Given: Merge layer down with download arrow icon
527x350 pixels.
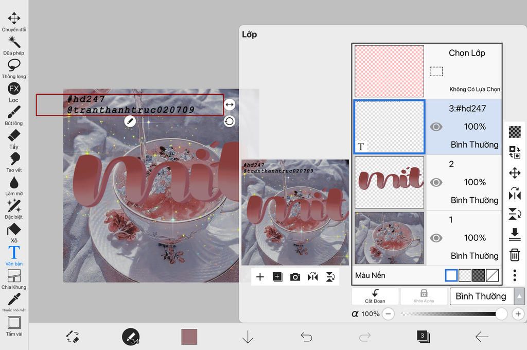Looking at the screenshot, I should [x=515, y=234].
